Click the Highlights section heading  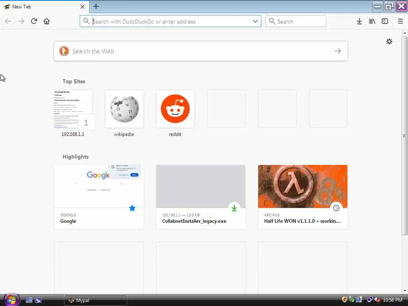click(x=75, y=157)
